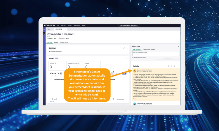Add a new tab with plus icon
Screen dimensions: 219x131
pyautogui.click(x=69, y=29)
